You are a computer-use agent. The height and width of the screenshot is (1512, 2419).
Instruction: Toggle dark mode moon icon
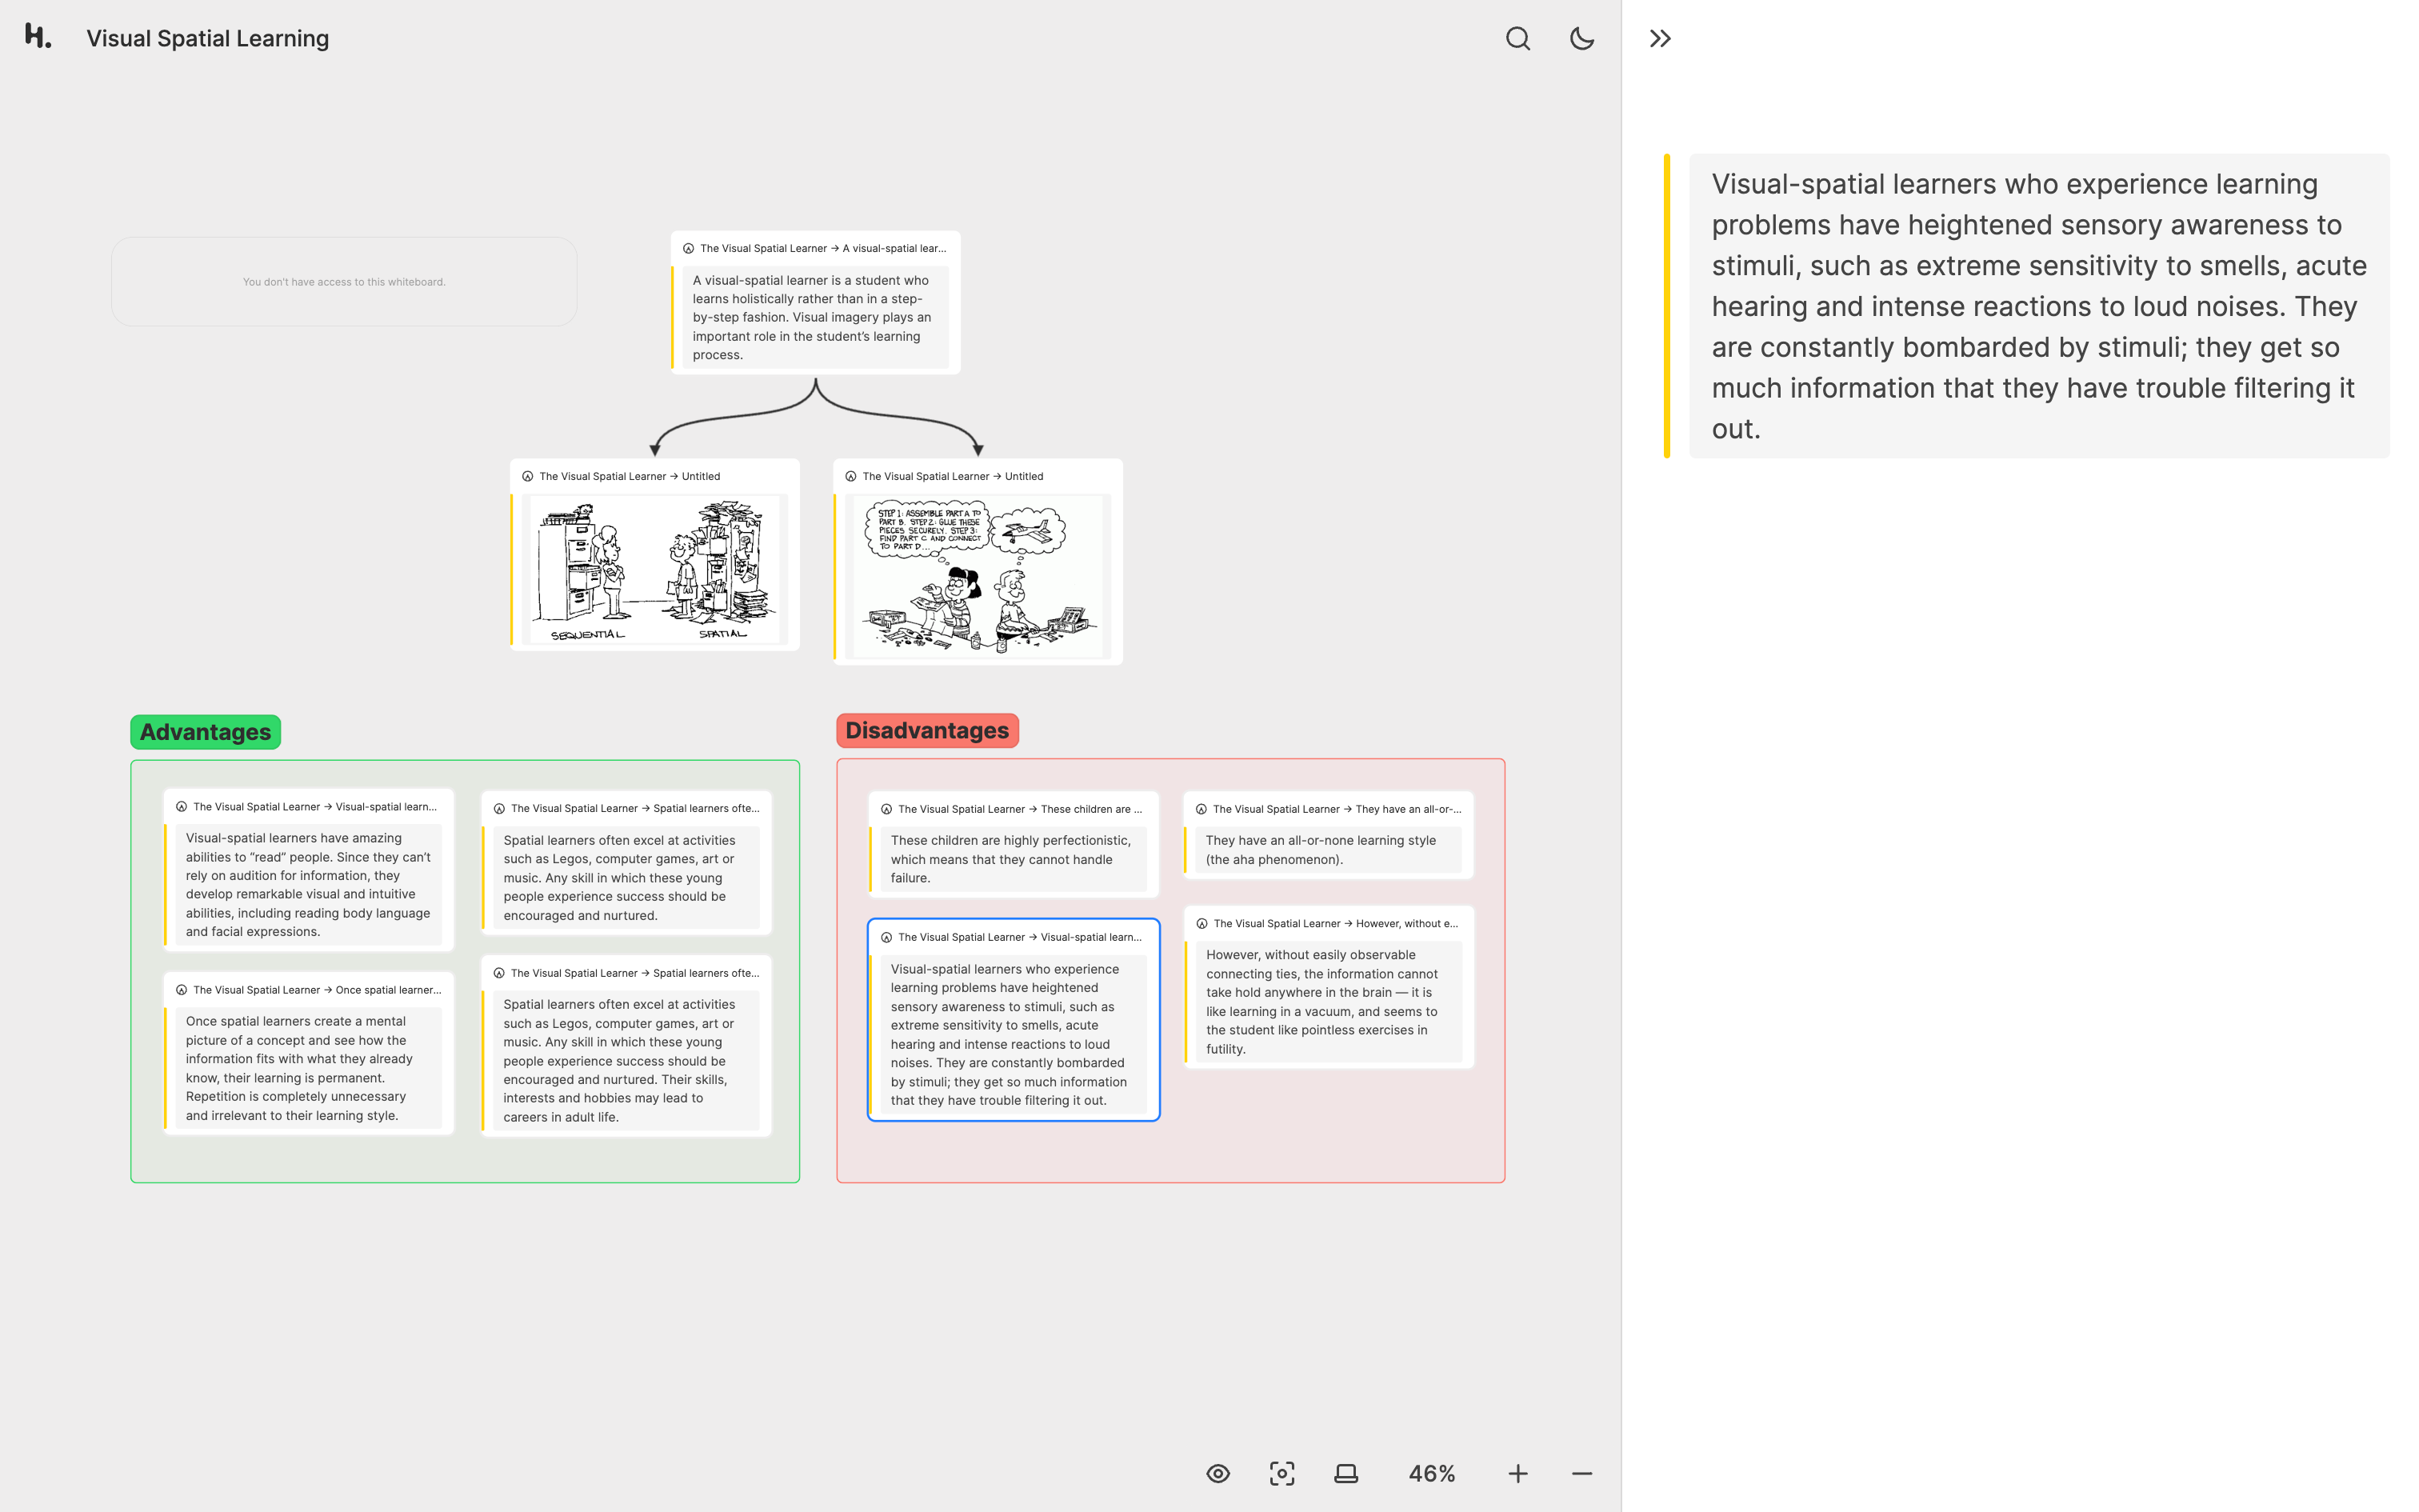(1581, 39)
